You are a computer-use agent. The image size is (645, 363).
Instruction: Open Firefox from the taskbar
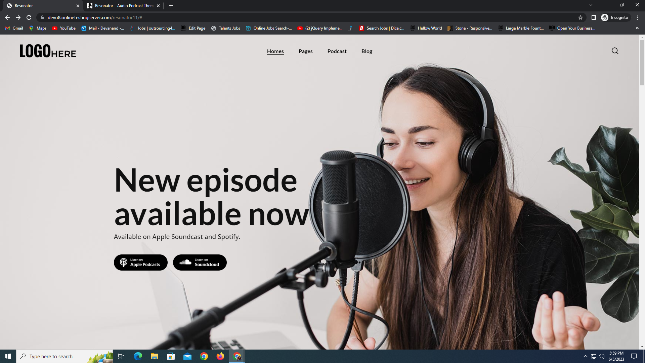point(220,356)
